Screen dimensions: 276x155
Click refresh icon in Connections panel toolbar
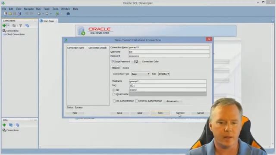pos(14,26)
